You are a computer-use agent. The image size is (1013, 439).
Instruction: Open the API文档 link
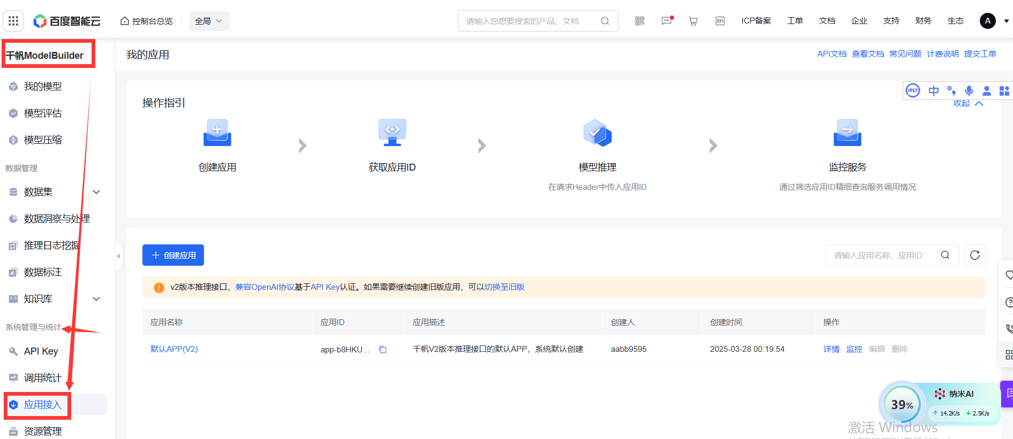tap(832, 54)
